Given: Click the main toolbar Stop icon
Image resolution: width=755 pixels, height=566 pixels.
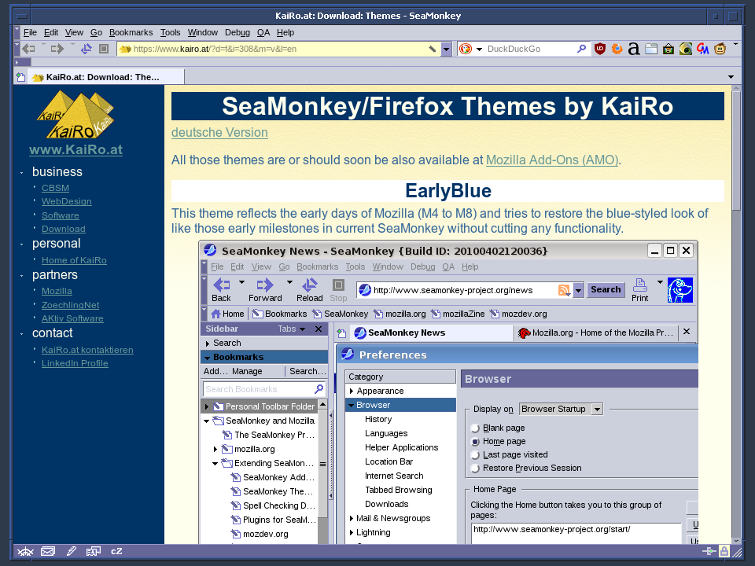Looking at the screenshot, I should point(104,49).
